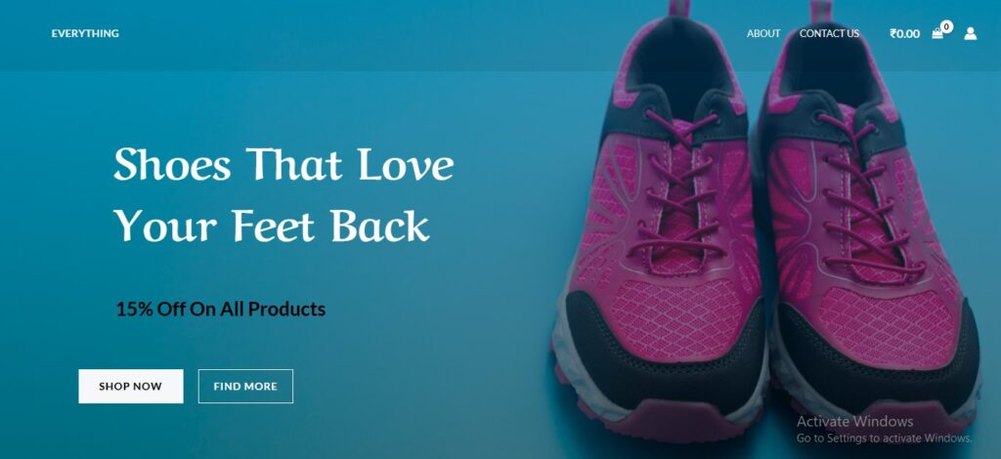
Task: Click 'Go to Settings to activate Windows' text
Action: click(884, 438)
